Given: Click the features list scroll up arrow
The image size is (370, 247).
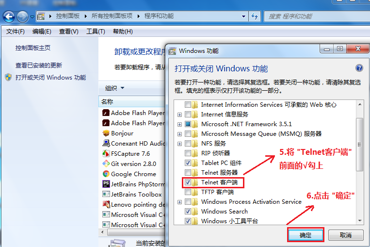Looking at the screenshot, I should pyautogui.click(x=360, y=104).
